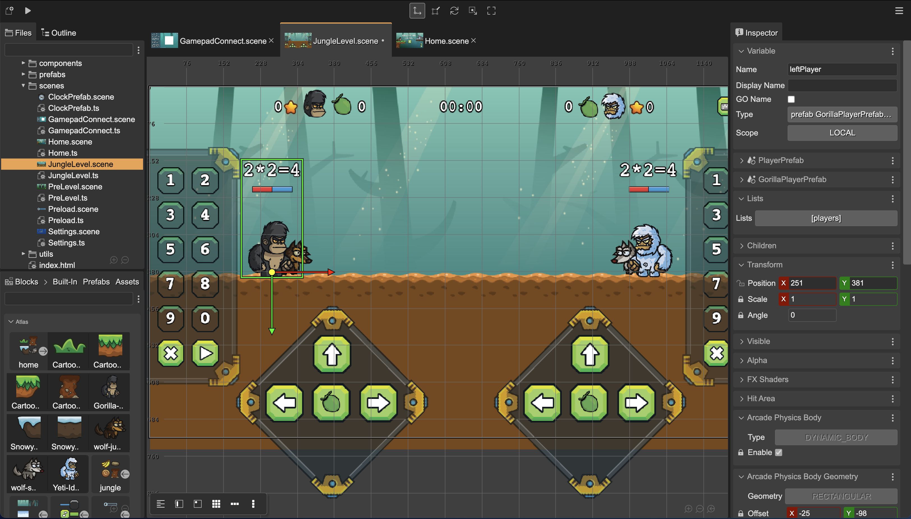
Task: Select the Scale tool icon
Action: pyautogui.click(x=435, y=11)
